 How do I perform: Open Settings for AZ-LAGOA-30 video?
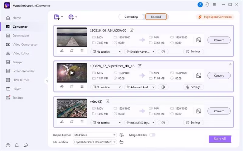193,51
